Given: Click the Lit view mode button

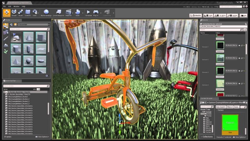Looking at the screenshot, I should tap(74, 22).
